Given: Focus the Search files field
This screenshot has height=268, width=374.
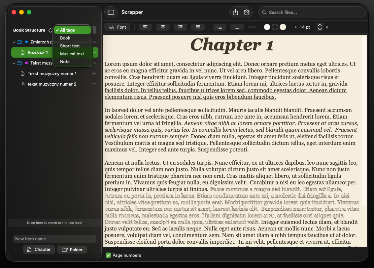Looking at the screenshot, I should pos(312,13).
